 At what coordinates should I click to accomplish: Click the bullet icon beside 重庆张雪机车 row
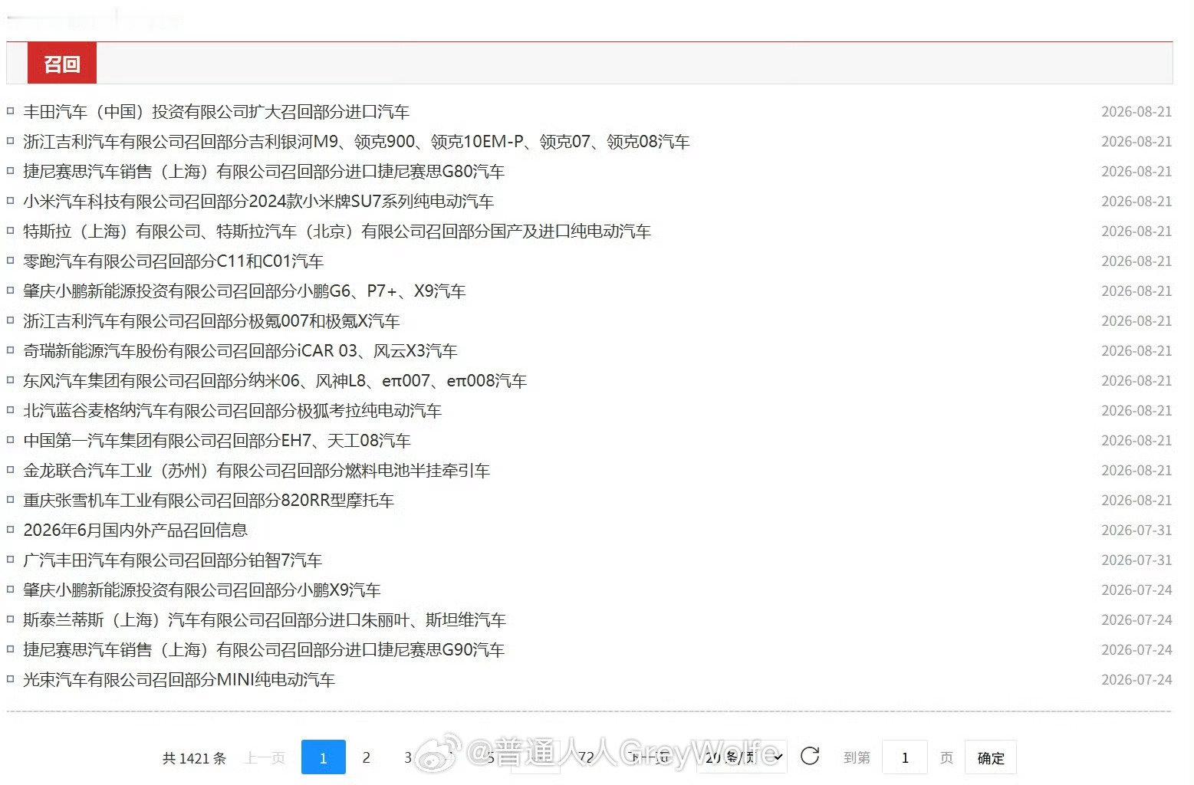pos(11,500)
